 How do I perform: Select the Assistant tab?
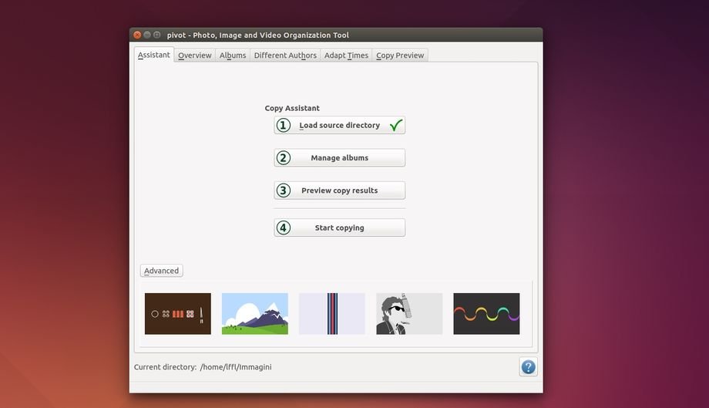154,55
